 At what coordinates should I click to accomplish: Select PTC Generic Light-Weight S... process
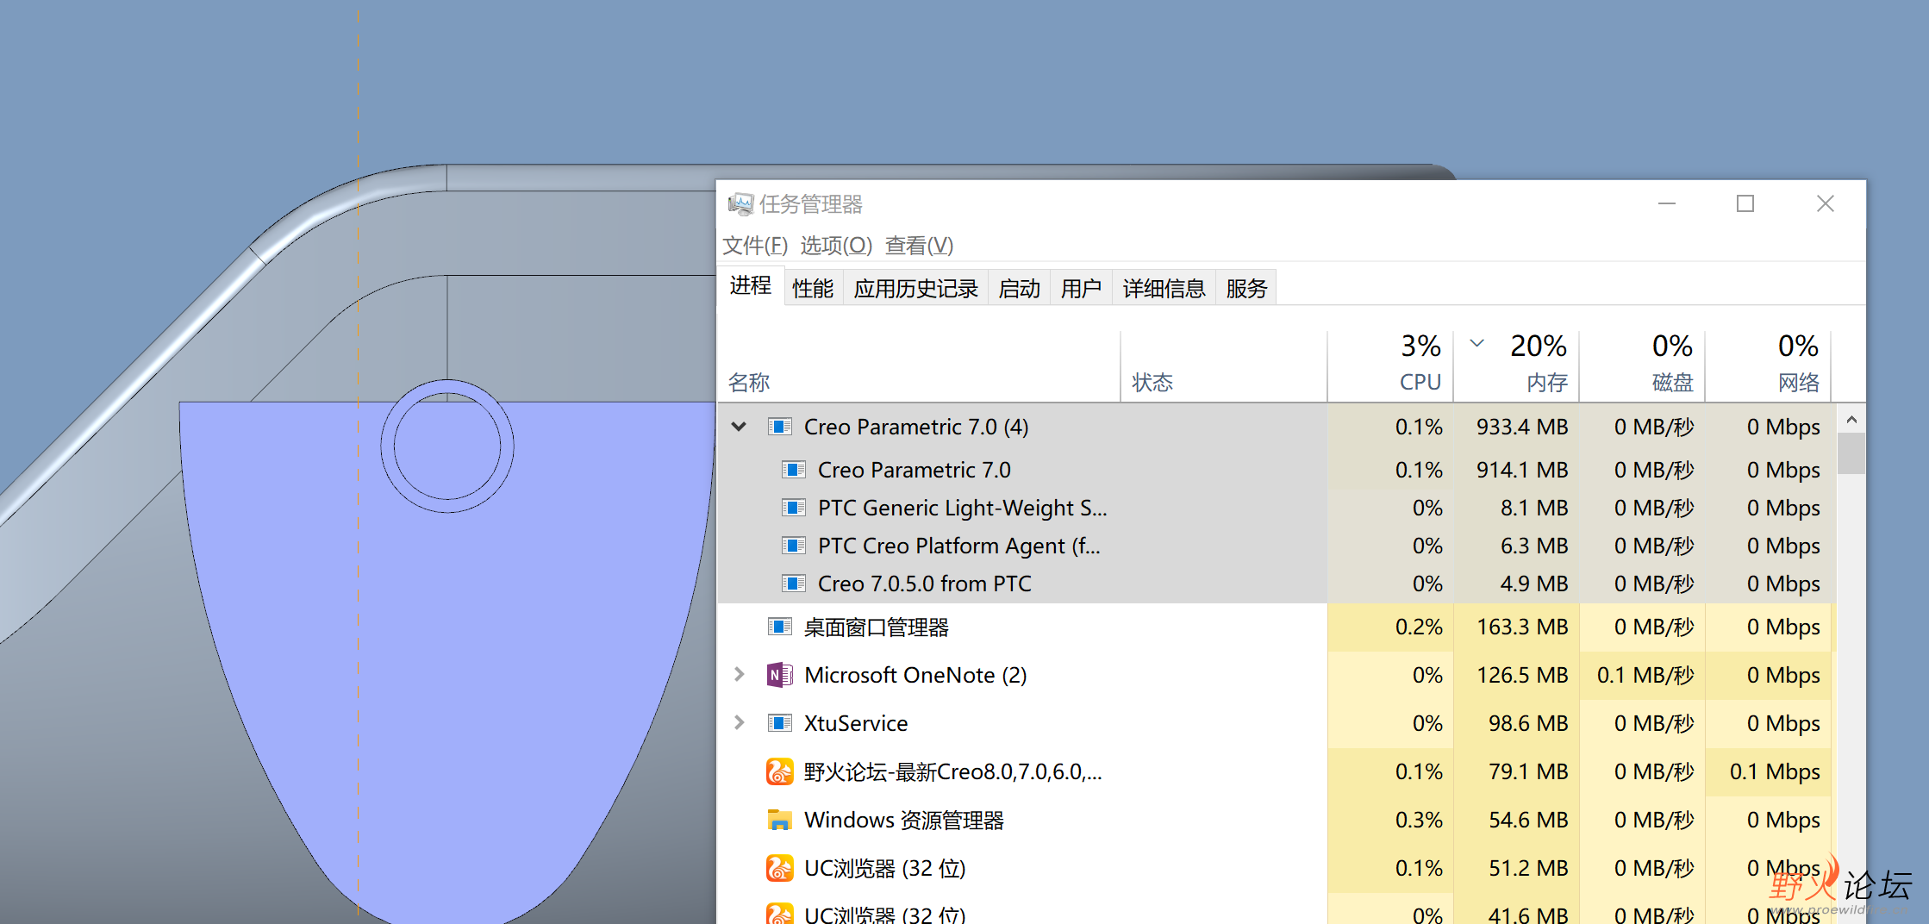coord(1277,508)
